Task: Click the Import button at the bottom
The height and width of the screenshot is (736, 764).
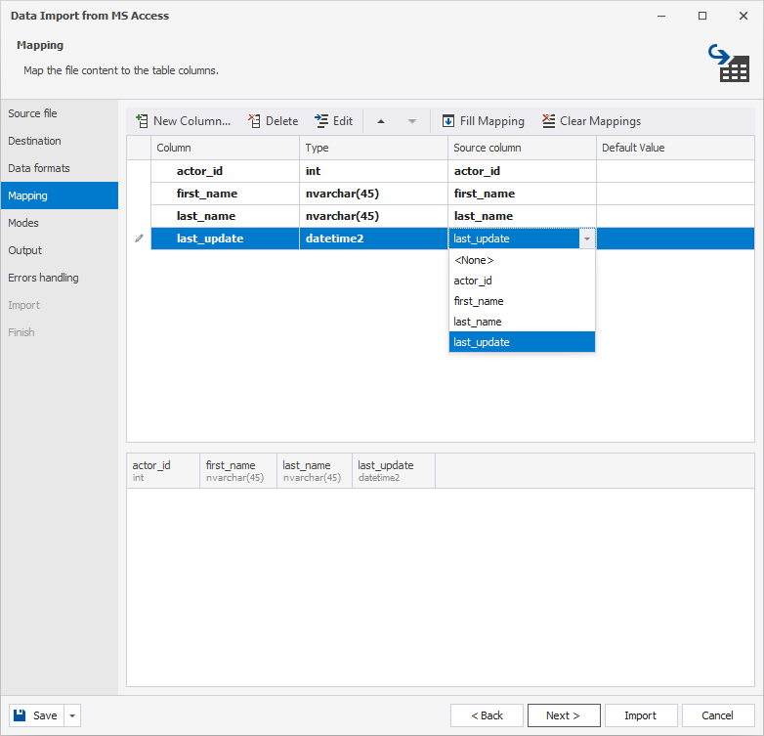Action: (x=641, y=715)
